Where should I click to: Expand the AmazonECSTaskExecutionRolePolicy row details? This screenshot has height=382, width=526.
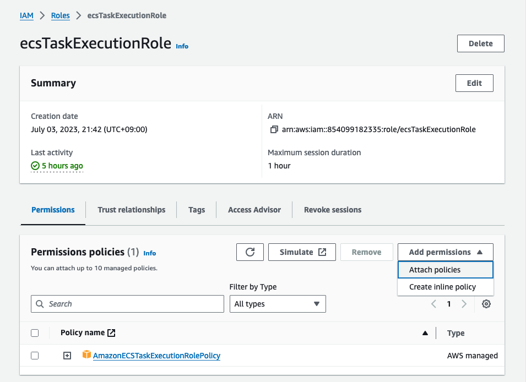[x=67, y=356]
